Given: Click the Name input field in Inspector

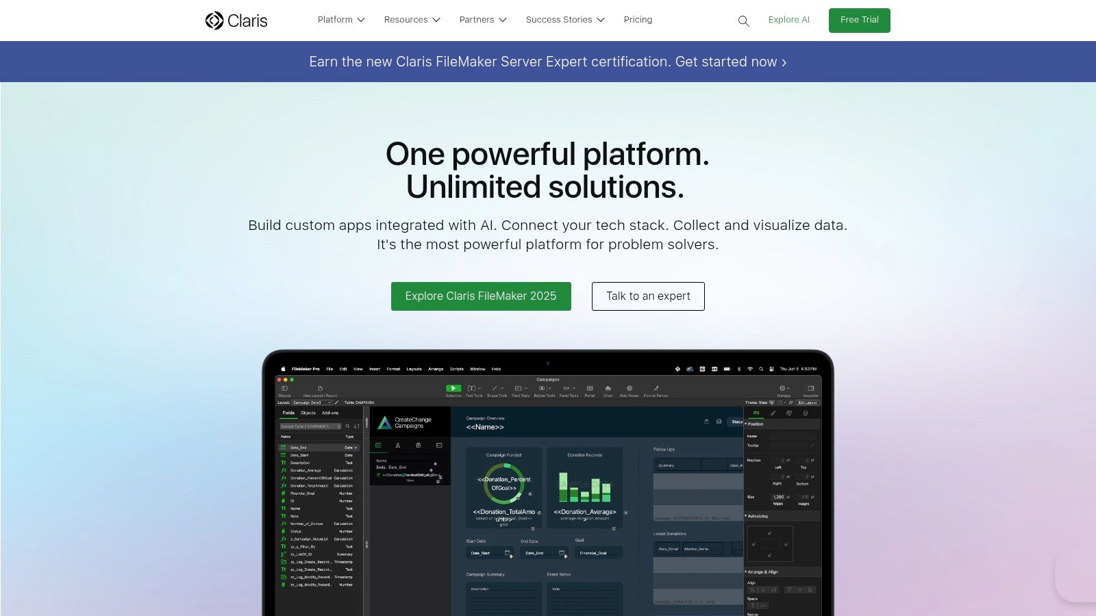Looking at the screenshot, I should [x=793, y=436].
